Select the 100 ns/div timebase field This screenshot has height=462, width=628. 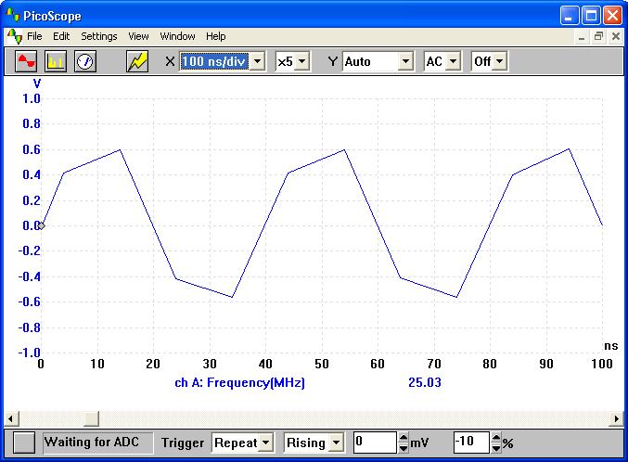pyautogui.click(x=214, y=62)
